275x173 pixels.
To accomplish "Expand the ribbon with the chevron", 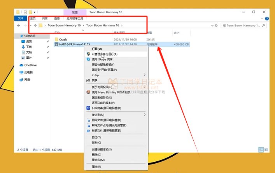I will point(262,18).
